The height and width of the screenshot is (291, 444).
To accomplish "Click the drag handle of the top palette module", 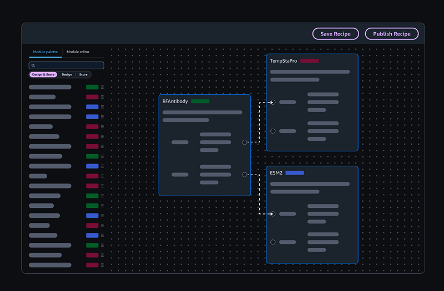I will pyautogui.click(x=103, y=87).
